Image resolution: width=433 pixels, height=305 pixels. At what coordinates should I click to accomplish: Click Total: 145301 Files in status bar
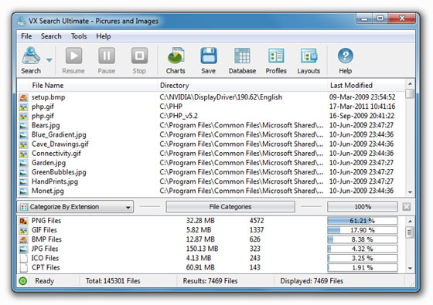click(x=113, y=281)
